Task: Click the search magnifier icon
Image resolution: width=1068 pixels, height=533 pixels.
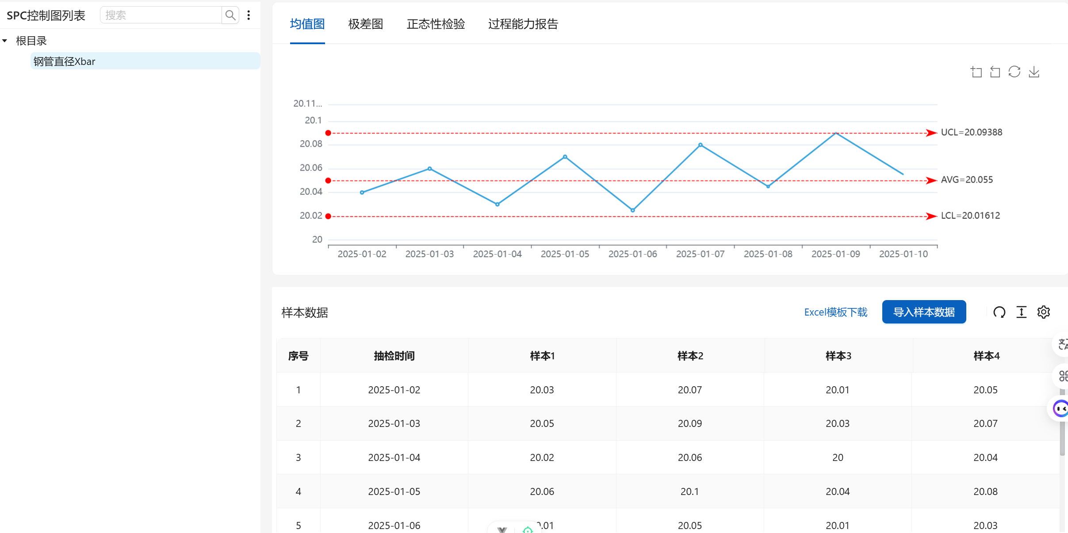Action: (x=230, y=15)
